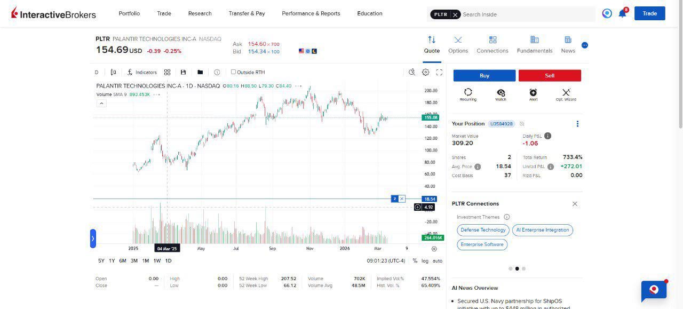Screen dimensions: 683x309
Task: Add PLTR to watchlist via Watch icon
Action: [501, 93]
